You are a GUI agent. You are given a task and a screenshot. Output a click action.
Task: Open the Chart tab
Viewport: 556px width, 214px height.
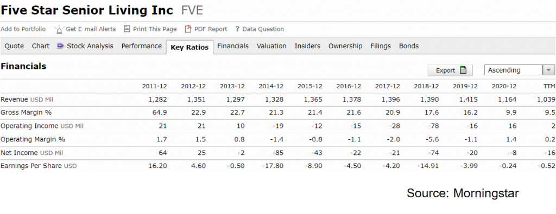[x=41, y=46]
